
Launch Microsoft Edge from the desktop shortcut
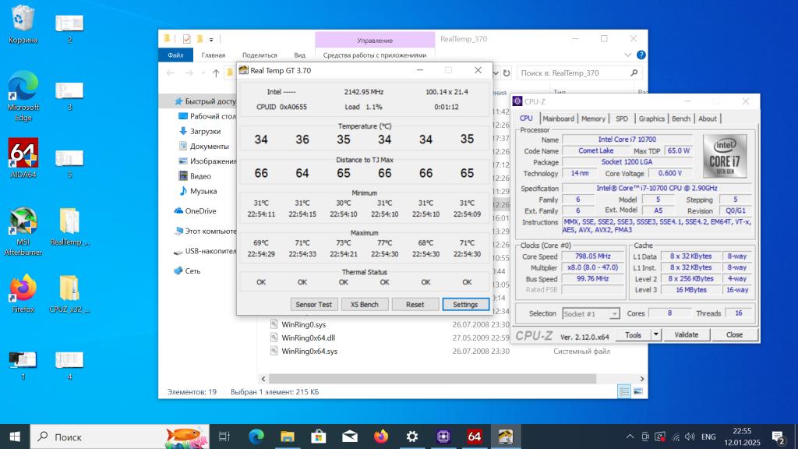(x=23, y=96)
